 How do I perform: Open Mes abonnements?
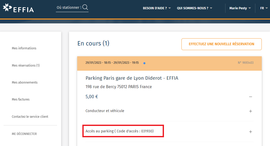click(25, 82)
